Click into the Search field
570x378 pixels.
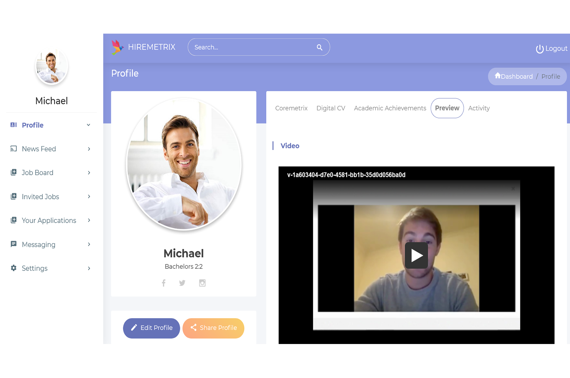click(259, 47)
